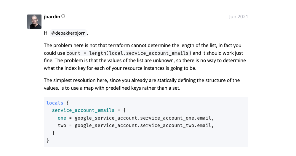The image size is (296, 156).
Task: Click the final closing brace of locals block
Action: (48, 140)
